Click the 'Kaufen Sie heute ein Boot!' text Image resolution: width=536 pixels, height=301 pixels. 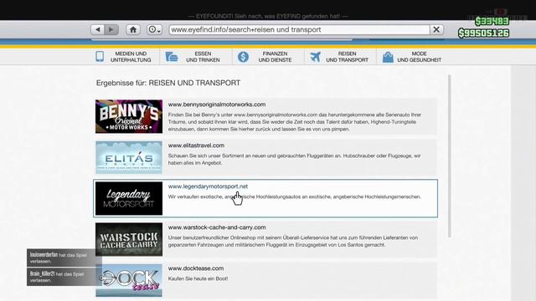click(x=198, y=278)
